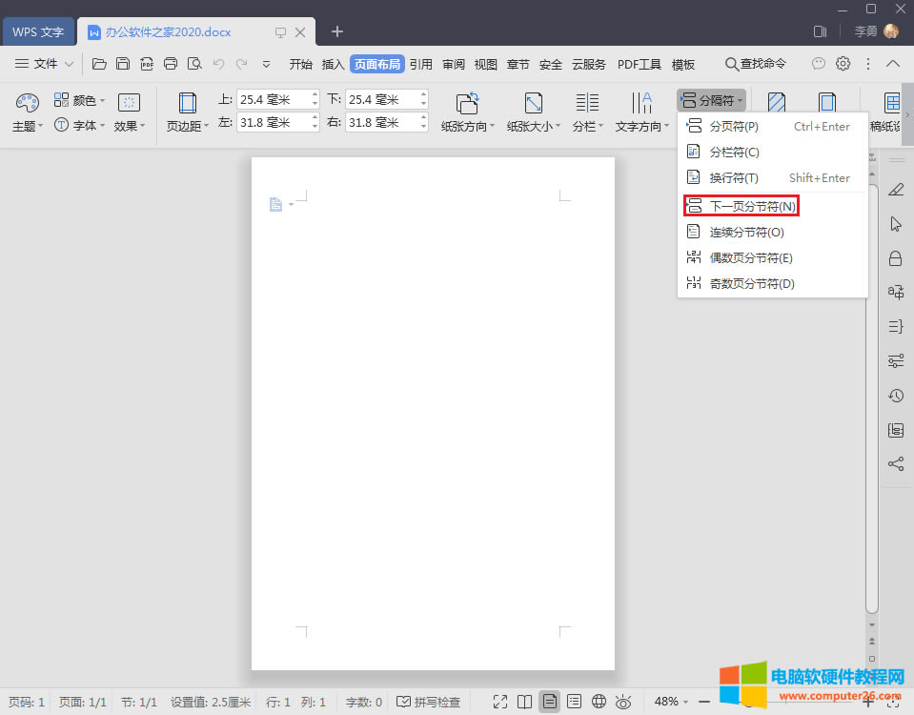The height and width of the screenshot is (715, 914).
Task: Click the Open folder icon in quick toolbar
Action: coord(99,64)
